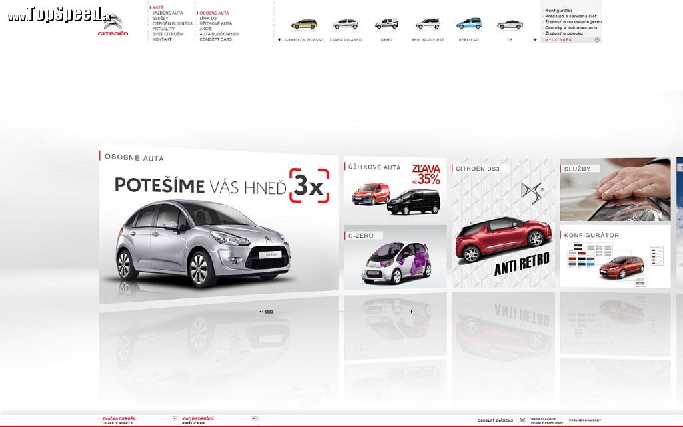
Task: Open the Kontakt menu link
Action: pyautogui.click(x=162, y=39)
